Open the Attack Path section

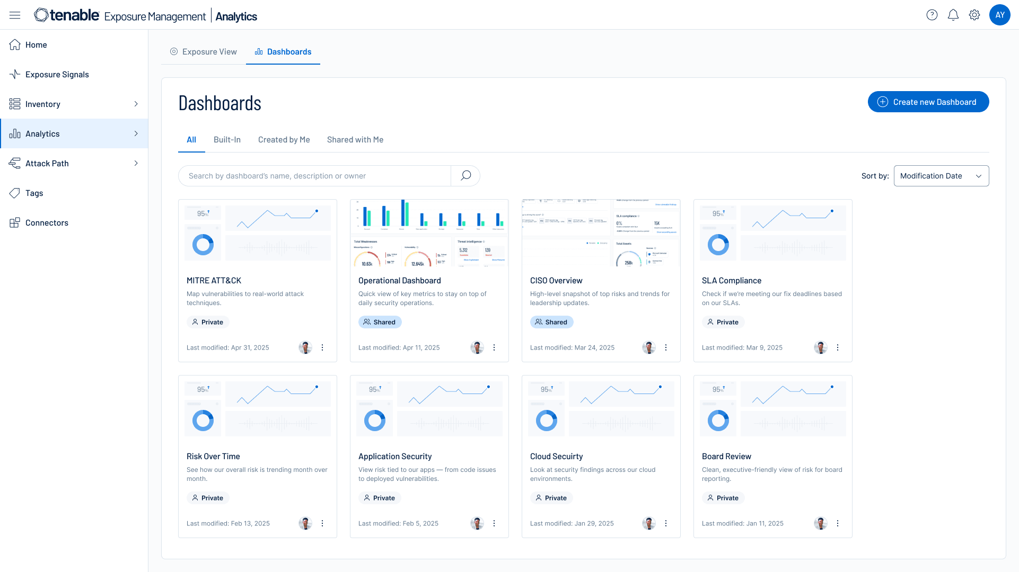tap(15, 163)
